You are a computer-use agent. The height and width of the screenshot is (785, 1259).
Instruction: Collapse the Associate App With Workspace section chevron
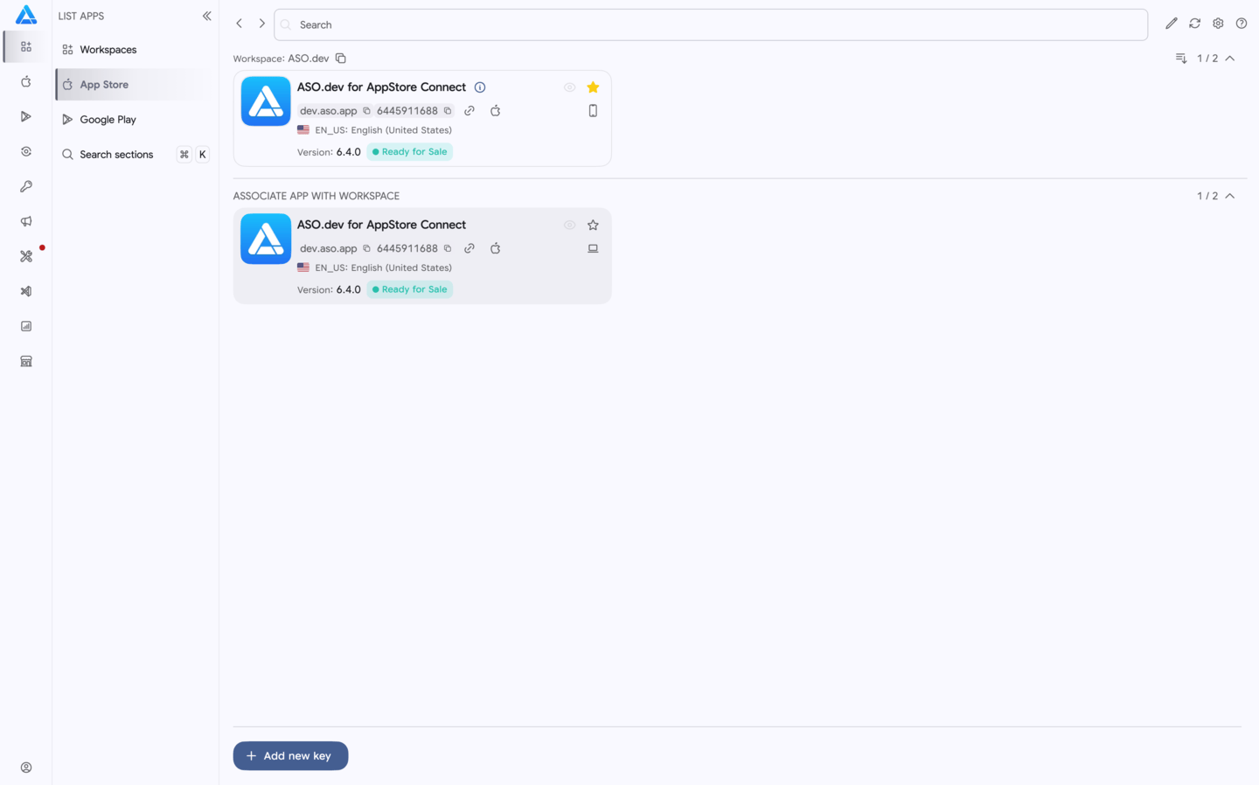point(1230,196)
